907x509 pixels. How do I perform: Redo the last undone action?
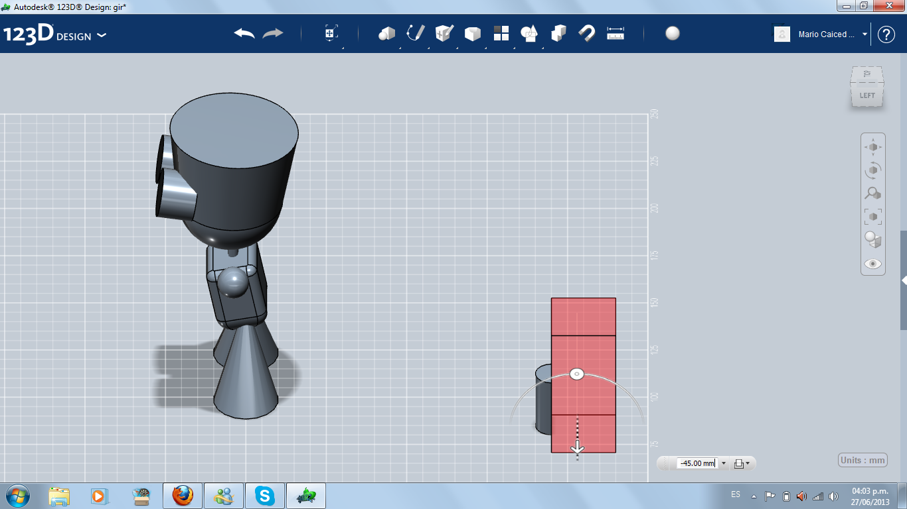[x=273, y=33]
